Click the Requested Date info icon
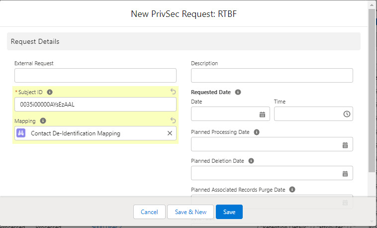Screen dimensions: 377x228 (x=238, y=92)
